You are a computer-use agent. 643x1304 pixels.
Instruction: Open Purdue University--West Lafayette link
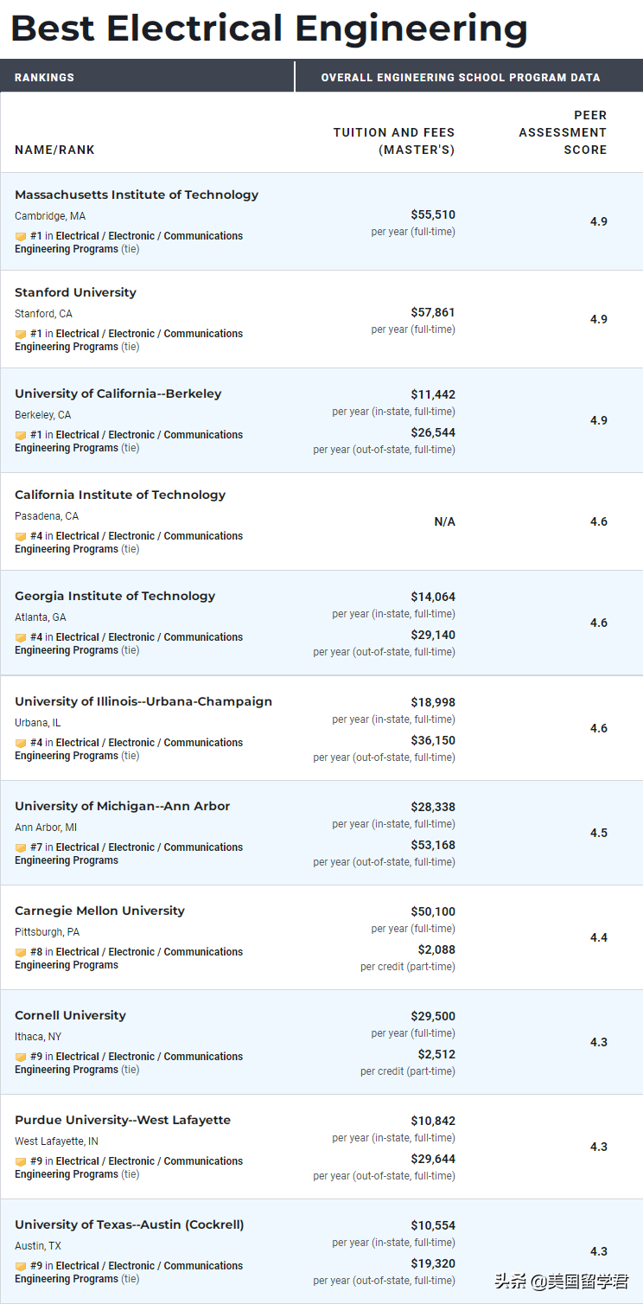(x=123, y=1120)
